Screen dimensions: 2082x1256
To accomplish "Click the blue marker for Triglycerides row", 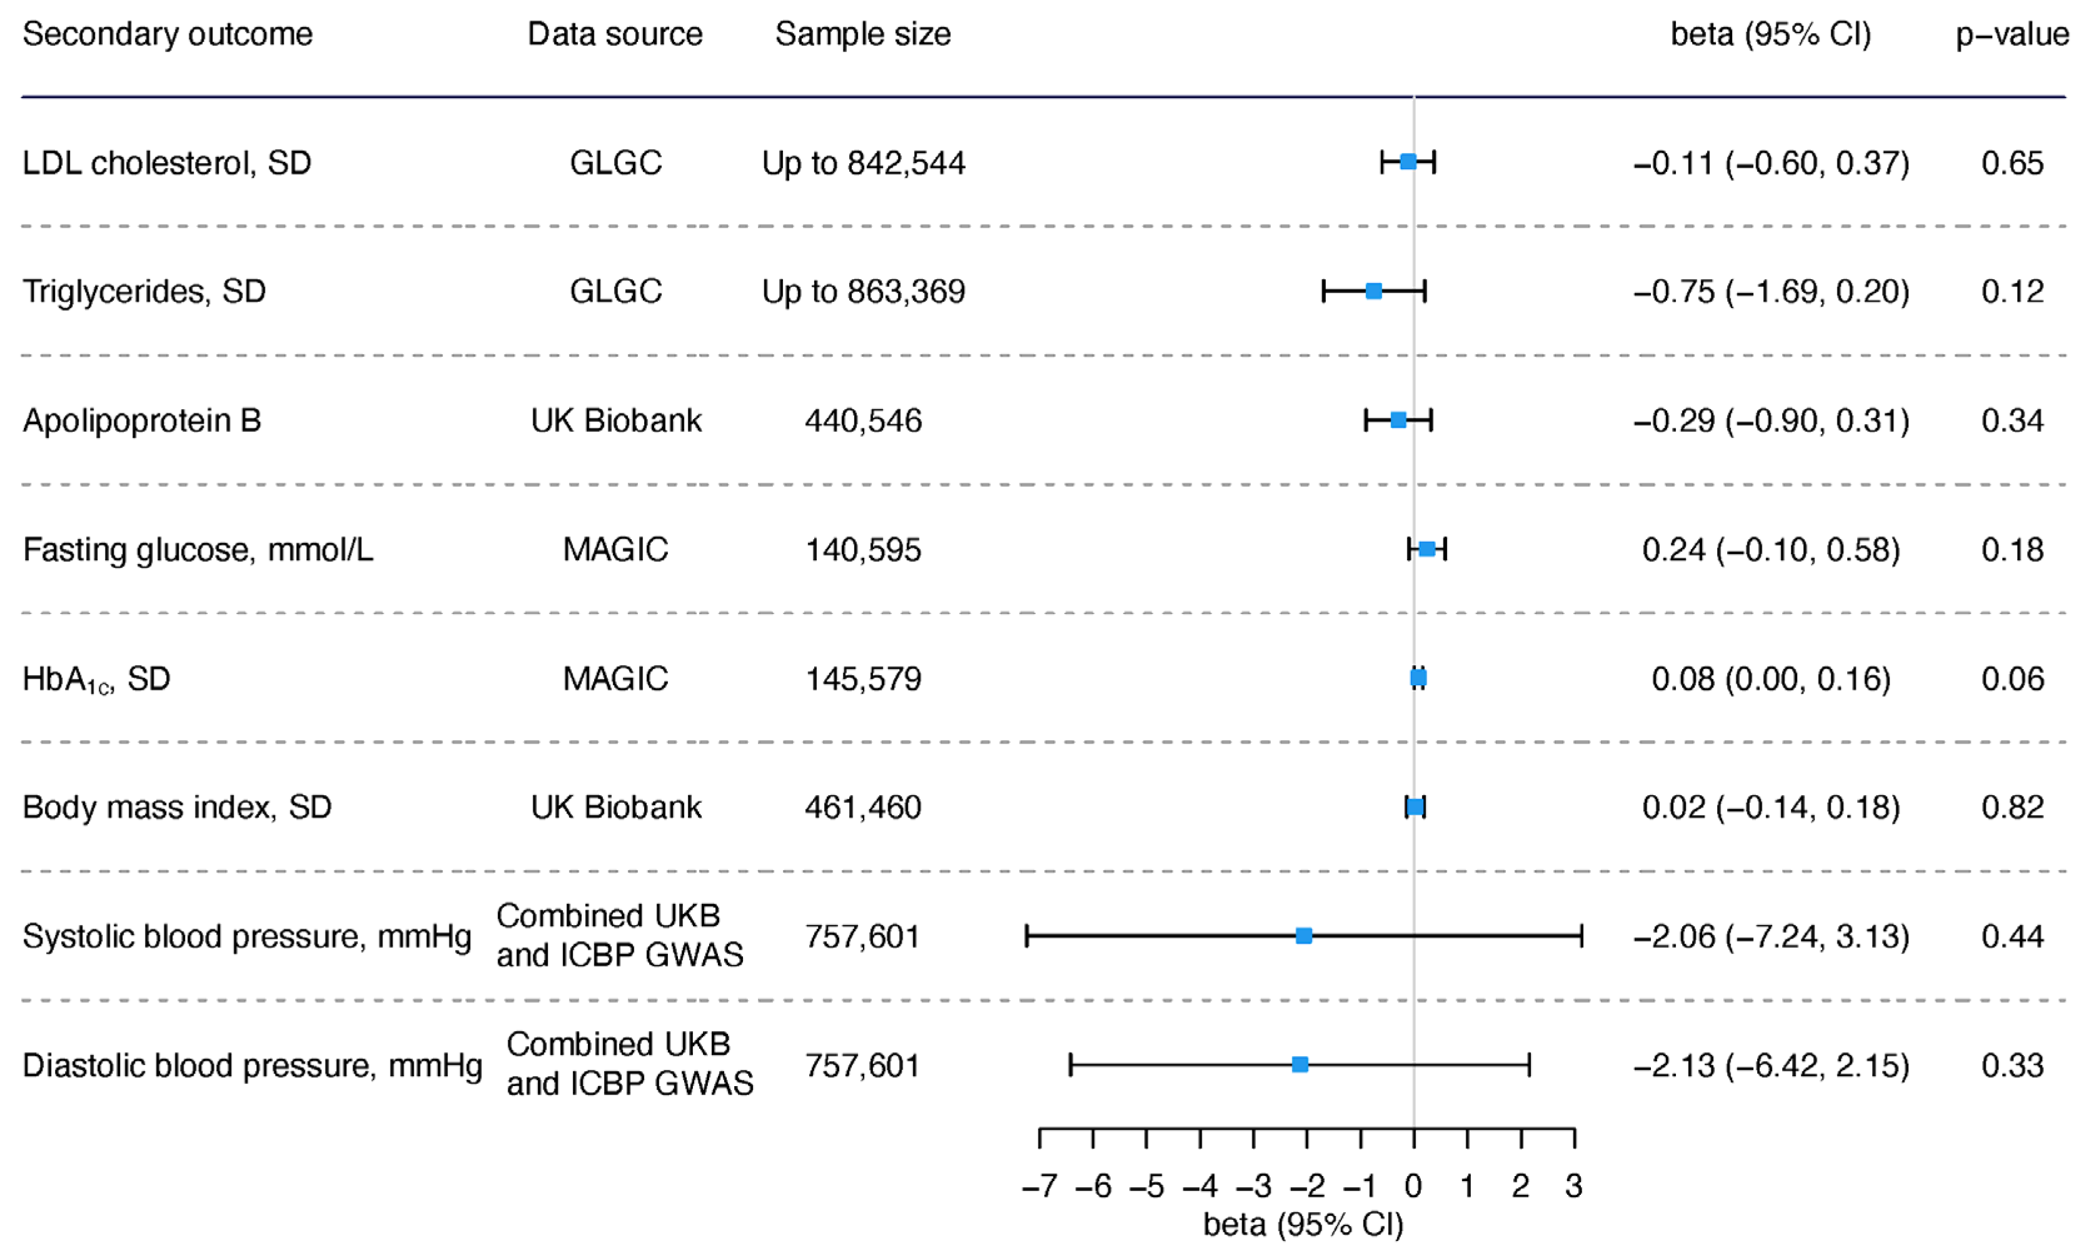I will (x=1374, y=292).
